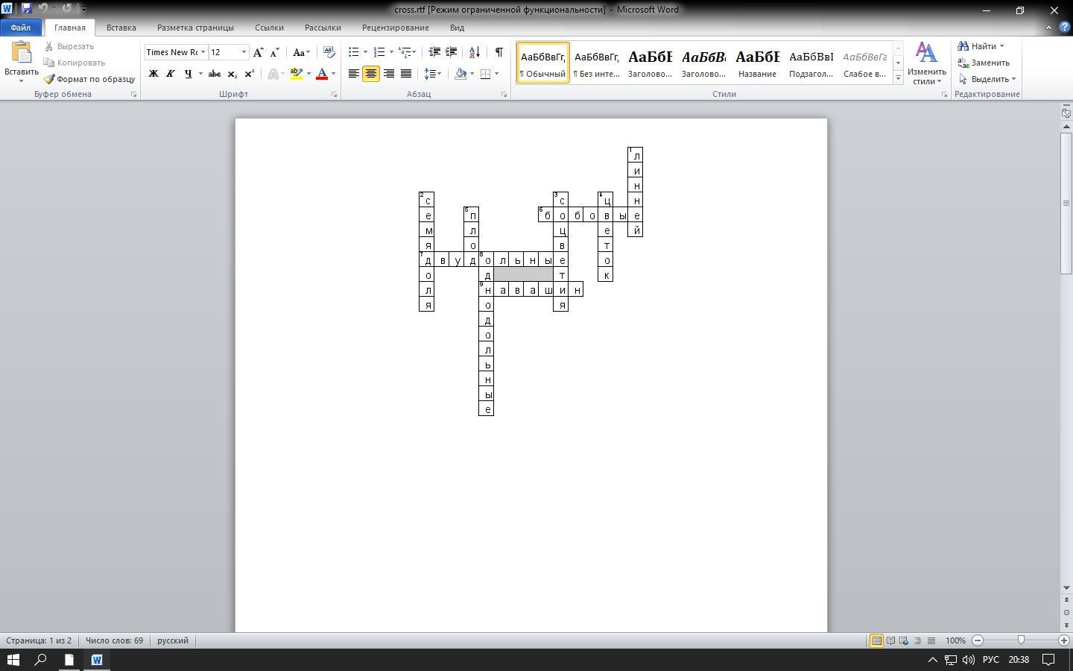Click the Изменить стили button
Viewport: 1073px width, 671px height.
pos(926,63)
